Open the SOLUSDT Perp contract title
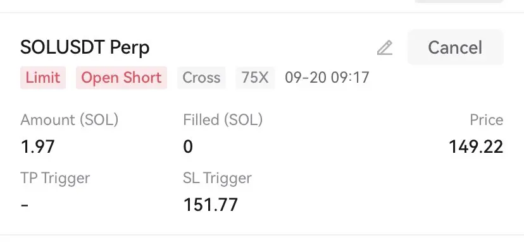This screenshot has width=524, height=245. pos(85,47)
